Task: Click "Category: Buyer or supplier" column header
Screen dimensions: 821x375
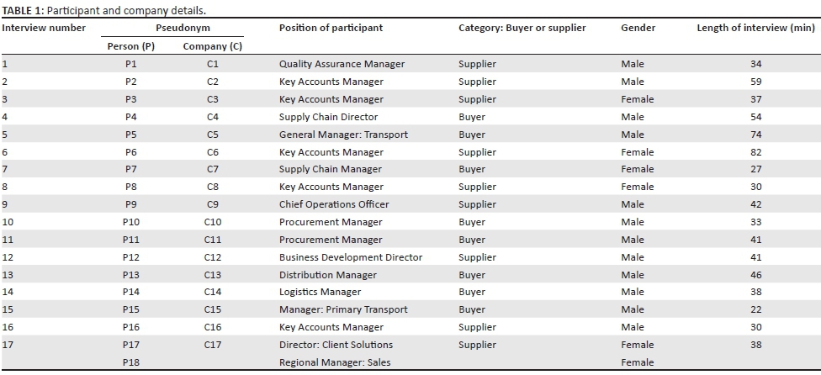Action: (522, 28)
